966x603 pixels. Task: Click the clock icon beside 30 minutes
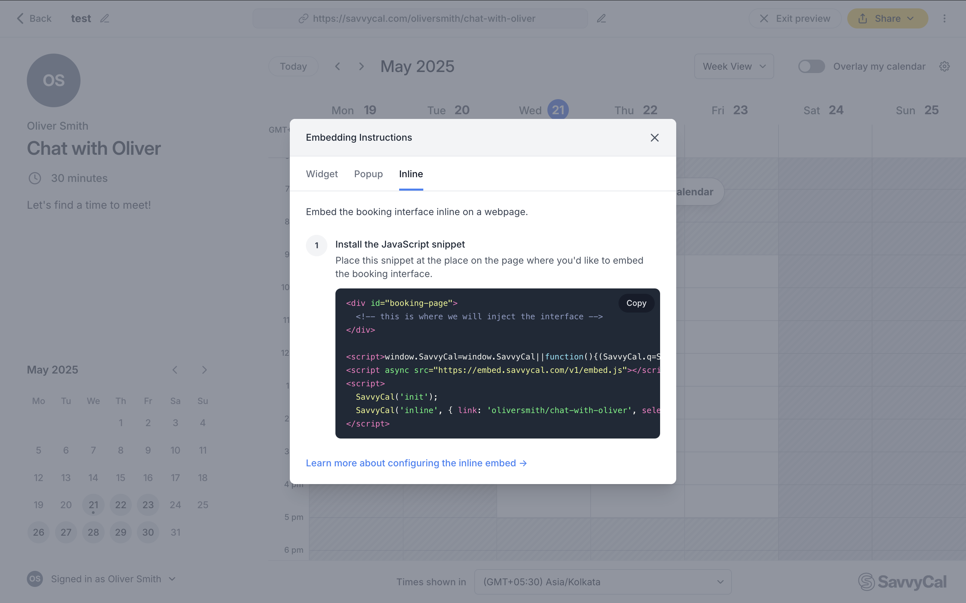(x=35, y=178)
